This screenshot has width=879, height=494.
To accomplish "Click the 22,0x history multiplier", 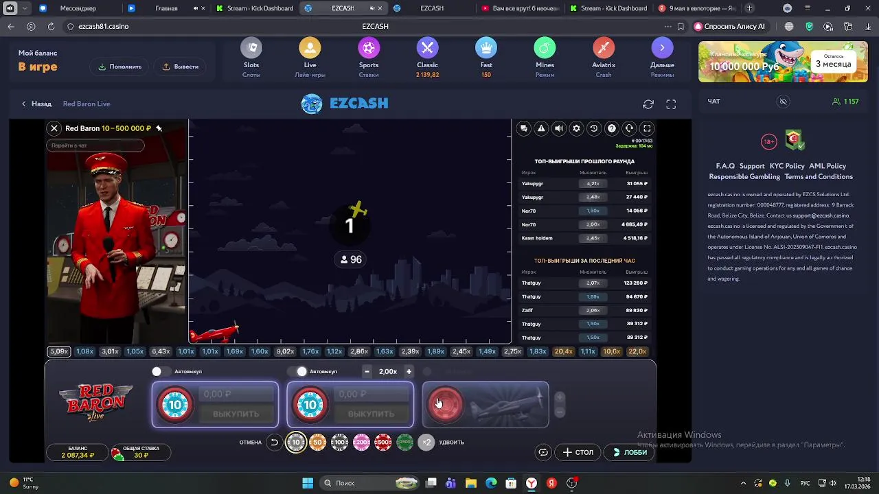I will pyautogui.click(x=637, y=351).
